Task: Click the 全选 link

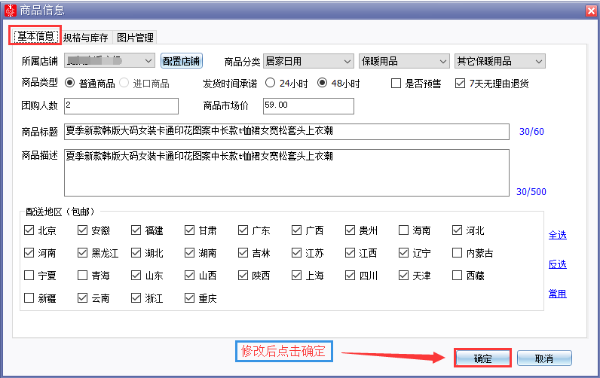Action: 558,235
